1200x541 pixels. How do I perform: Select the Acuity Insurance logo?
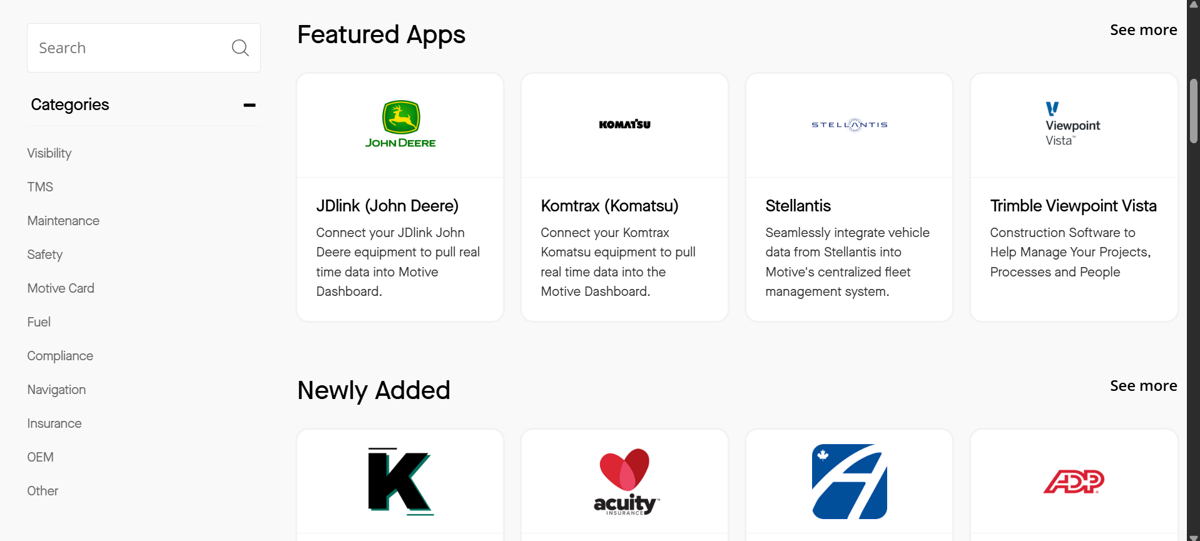tap(624, 482)
